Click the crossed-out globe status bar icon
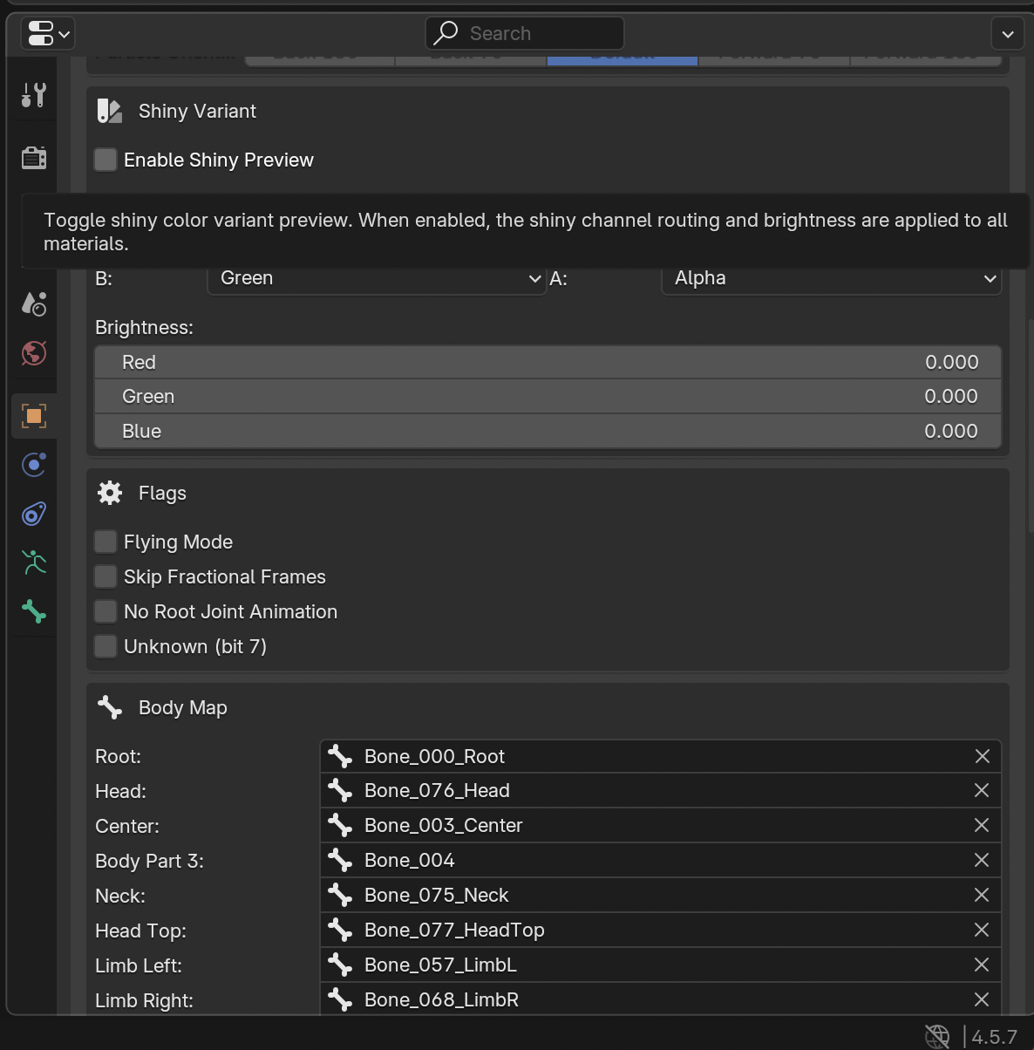This screenshot has width=1034, height=1050. (x=937, y=1036)
